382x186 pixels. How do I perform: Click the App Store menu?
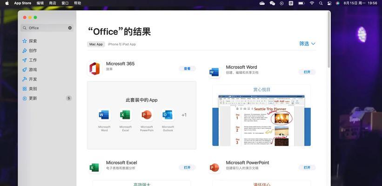click(23, 3)
